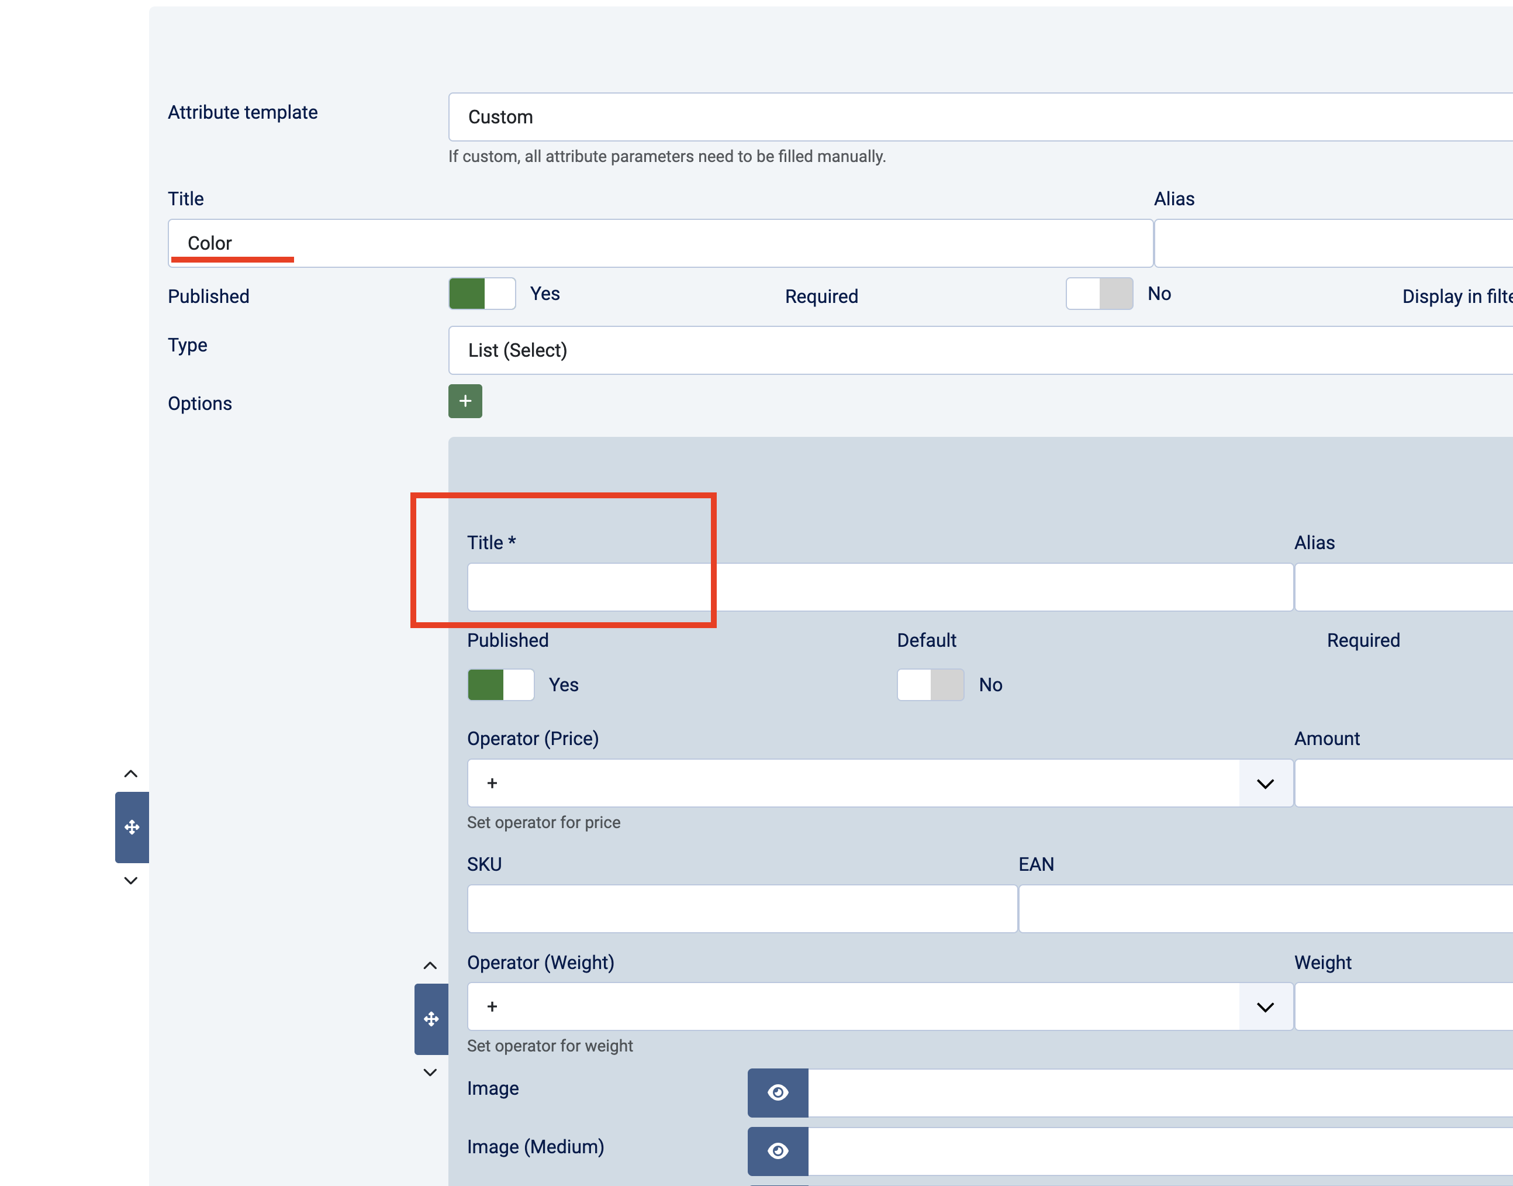The height and width of the screenshot is (1186, 1513).
Task: Click the SKU input field
Action: pos(741,908)
